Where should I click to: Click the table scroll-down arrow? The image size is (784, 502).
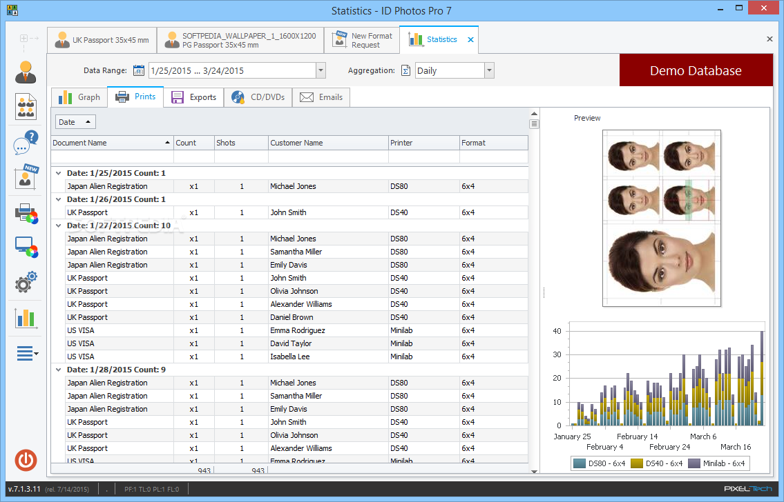tap(534, 471)
